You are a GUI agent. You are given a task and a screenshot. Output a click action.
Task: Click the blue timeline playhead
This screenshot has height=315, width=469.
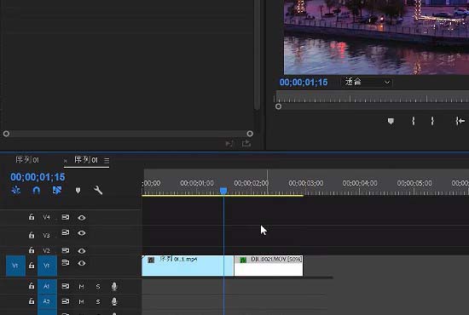coord(223,191)
